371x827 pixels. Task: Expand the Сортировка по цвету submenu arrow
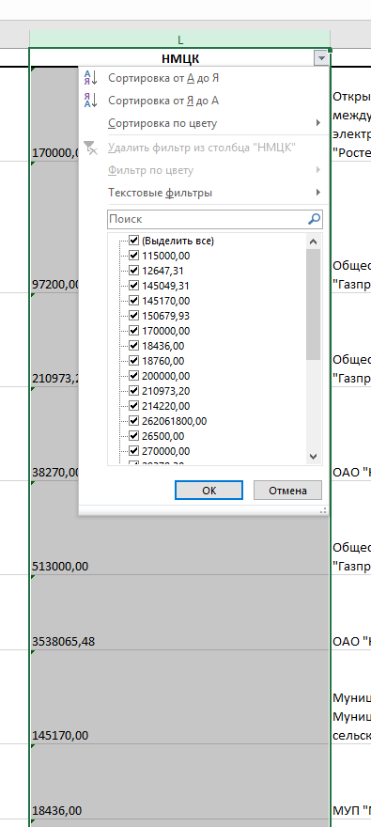[x=317, y=123]
